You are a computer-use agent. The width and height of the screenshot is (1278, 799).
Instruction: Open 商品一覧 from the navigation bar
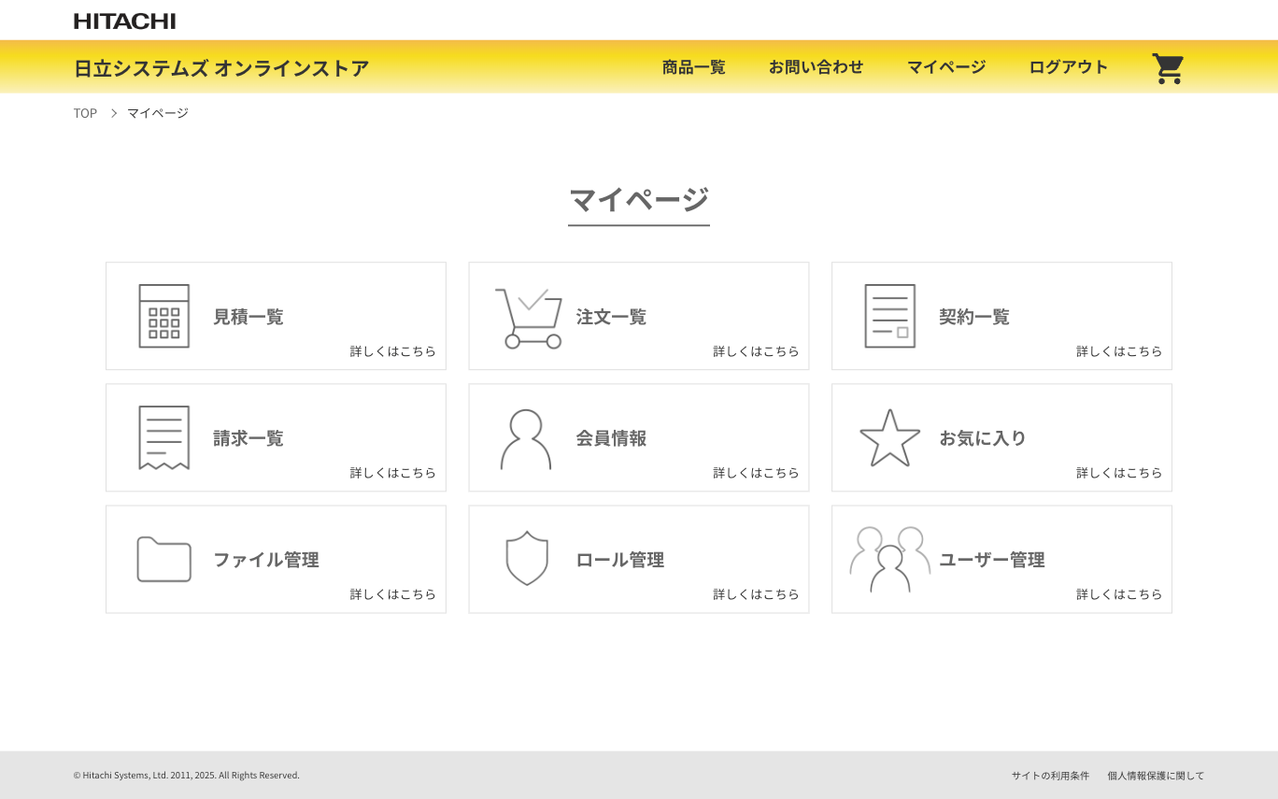pos(692,66)
